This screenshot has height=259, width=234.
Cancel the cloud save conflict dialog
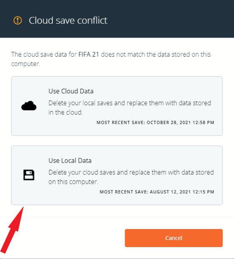point(174,238)
